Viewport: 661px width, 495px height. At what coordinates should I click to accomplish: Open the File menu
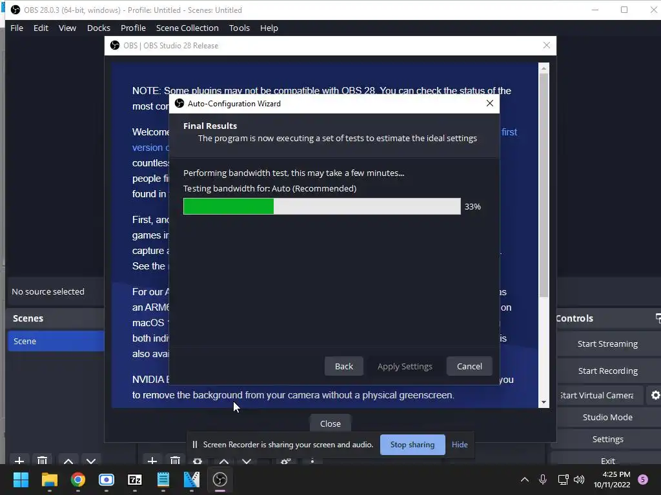coord(17,28)
